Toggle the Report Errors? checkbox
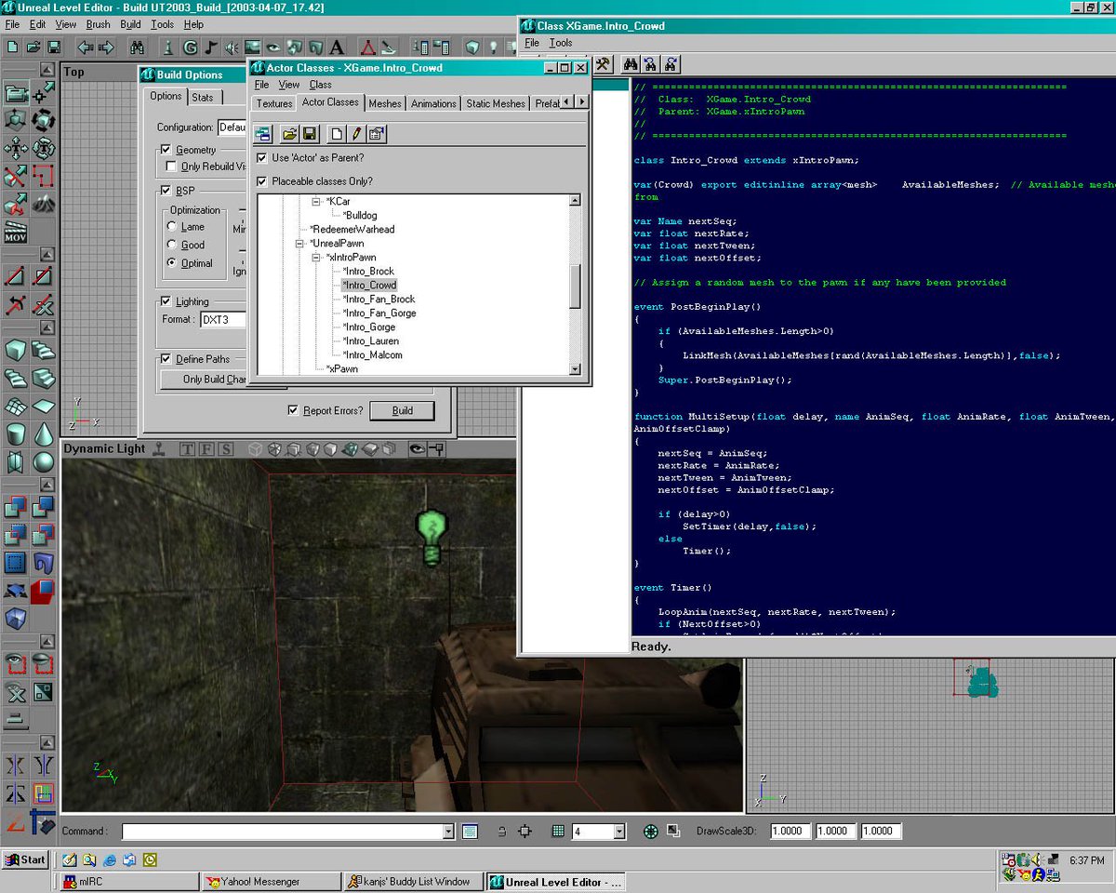The height and width of the screenshot is (893, 1116). (293, 410)
